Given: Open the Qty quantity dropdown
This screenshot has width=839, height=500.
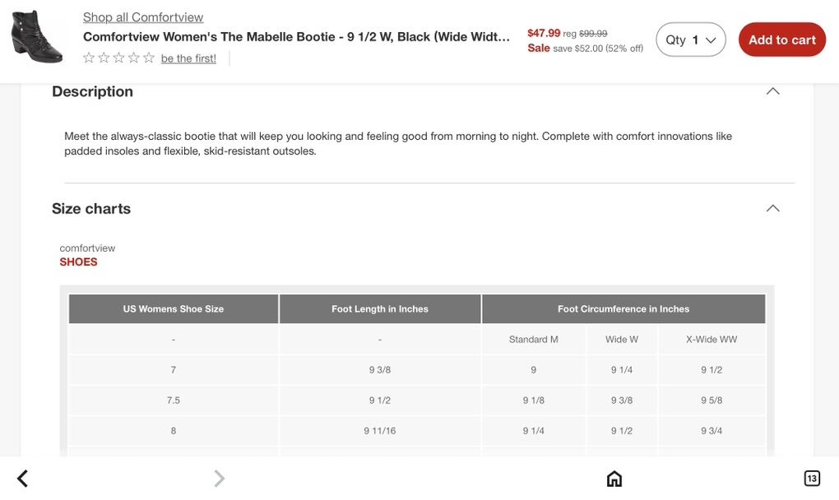Looking at the screenshot, I should (691, 39).
